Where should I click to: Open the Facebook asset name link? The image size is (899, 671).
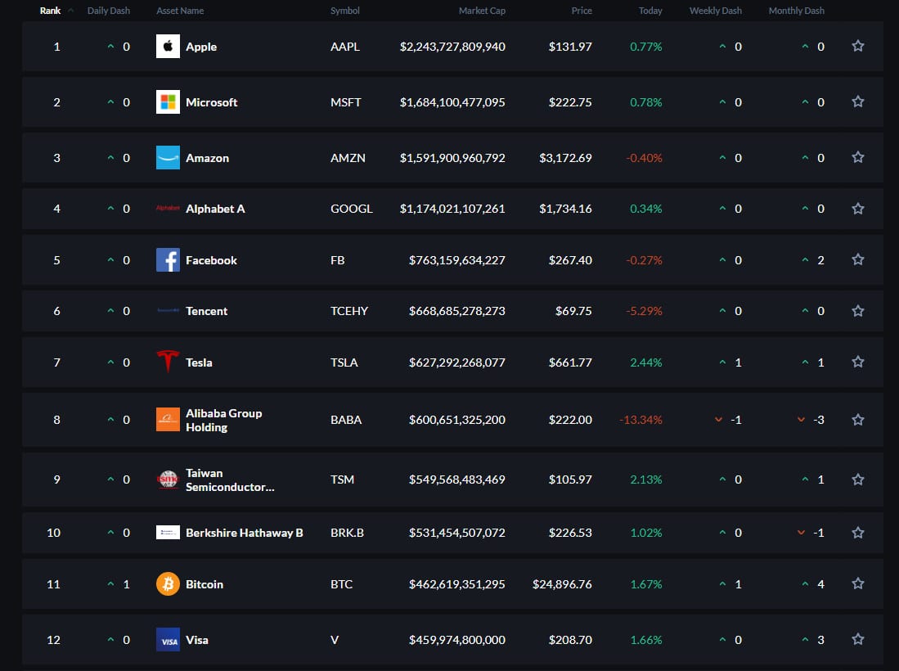[x=212, y=259]
